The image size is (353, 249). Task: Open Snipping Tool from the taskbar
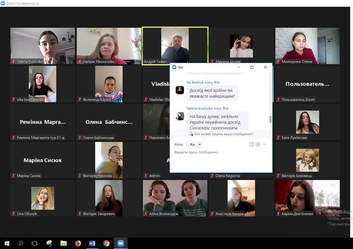tap(49, 243)
